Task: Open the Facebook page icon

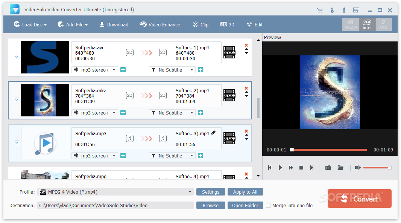Action: [x=344, y=10]
